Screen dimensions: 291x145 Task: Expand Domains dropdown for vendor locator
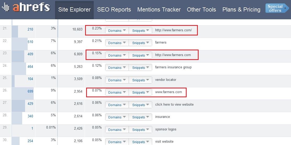[117, 80]
